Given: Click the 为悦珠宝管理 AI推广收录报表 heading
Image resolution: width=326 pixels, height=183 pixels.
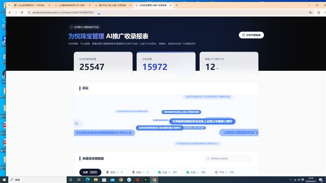Looking at the screenshot, I should click(x=108, y=36).
